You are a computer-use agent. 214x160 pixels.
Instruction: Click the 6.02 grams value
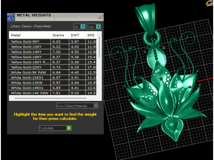[x=57, y=42]
